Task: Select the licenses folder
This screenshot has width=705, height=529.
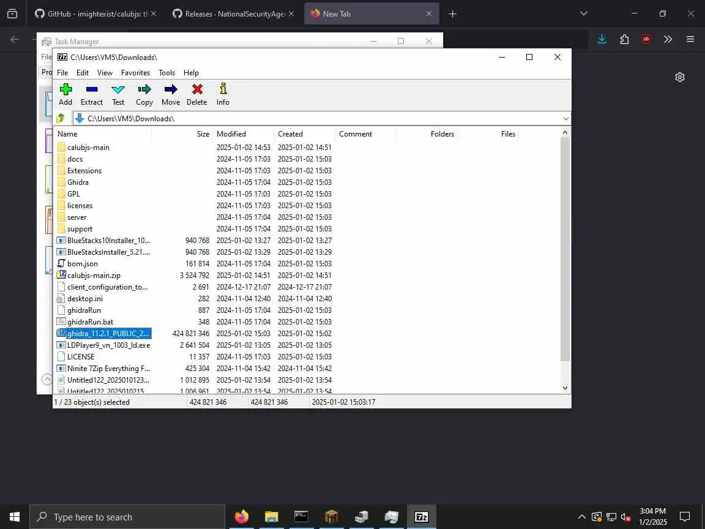Action: (80, 206)
